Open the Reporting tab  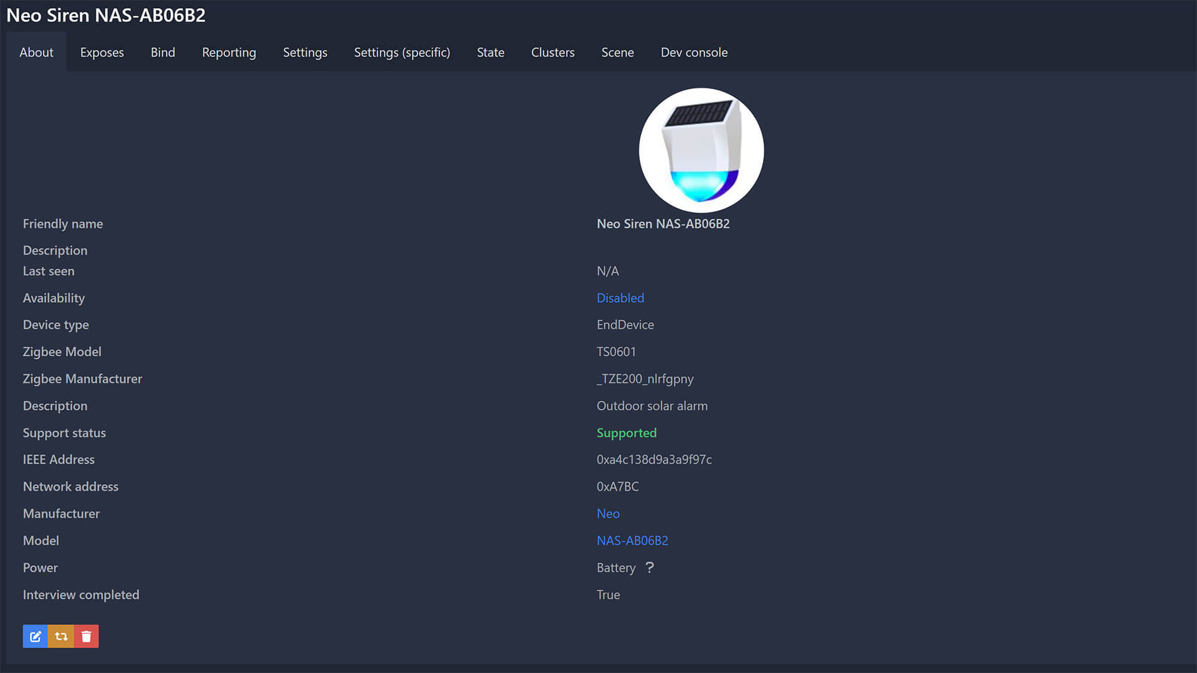(229, 52)
